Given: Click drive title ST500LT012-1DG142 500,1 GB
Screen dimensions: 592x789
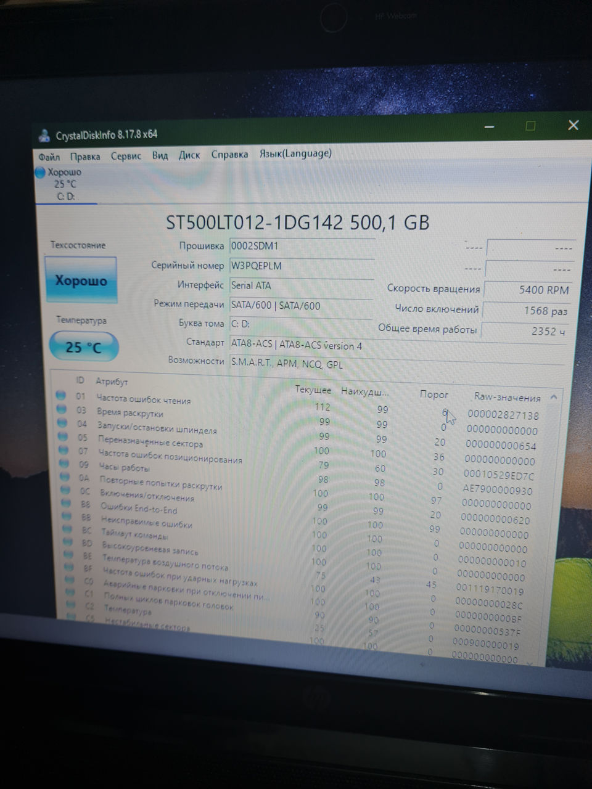Looking at the screenshot, I should pyautogui.click(x=298, y=222).
